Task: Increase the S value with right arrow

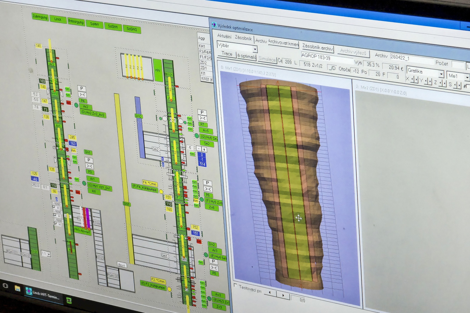Action: pos(459,85)
